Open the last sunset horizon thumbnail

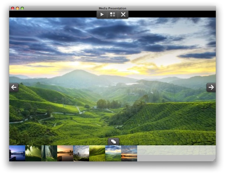(129, 153)
